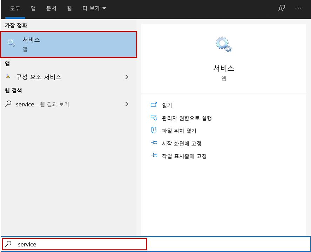Switch to the 앱 tab

pos(33,8)
